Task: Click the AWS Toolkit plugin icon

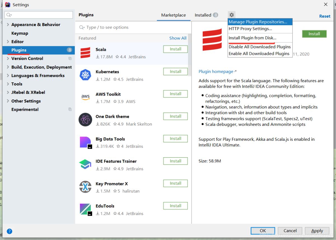Action: [85, 97]
